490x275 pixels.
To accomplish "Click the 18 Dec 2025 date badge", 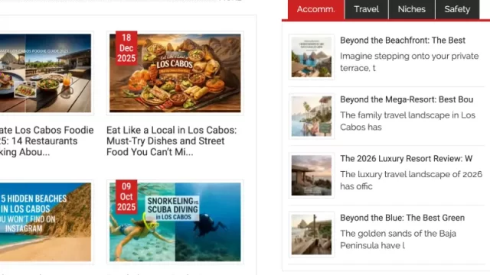I will click(x=126, y=48).
